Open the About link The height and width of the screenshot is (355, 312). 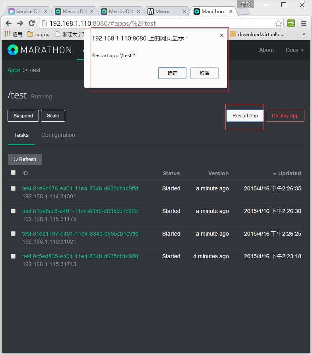(x=266, y=50)
